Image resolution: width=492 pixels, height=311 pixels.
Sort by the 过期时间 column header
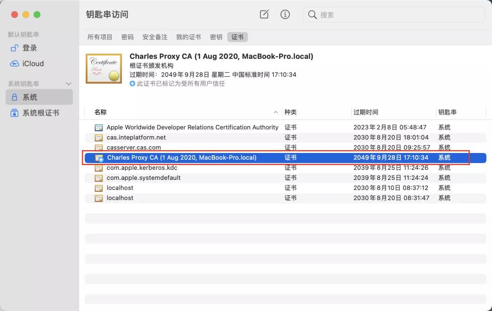tap(365, 112)
